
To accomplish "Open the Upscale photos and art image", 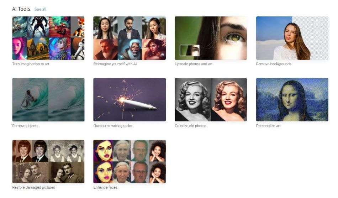I will point(211,38).
